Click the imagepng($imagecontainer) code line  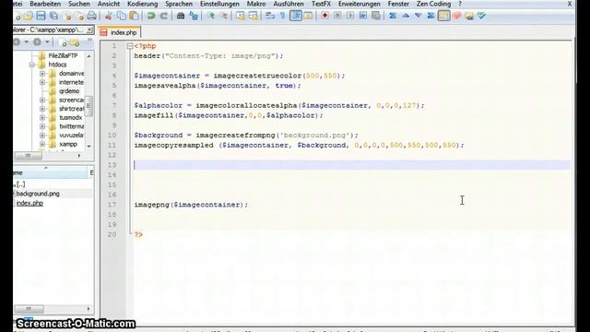tap(191, 205)
